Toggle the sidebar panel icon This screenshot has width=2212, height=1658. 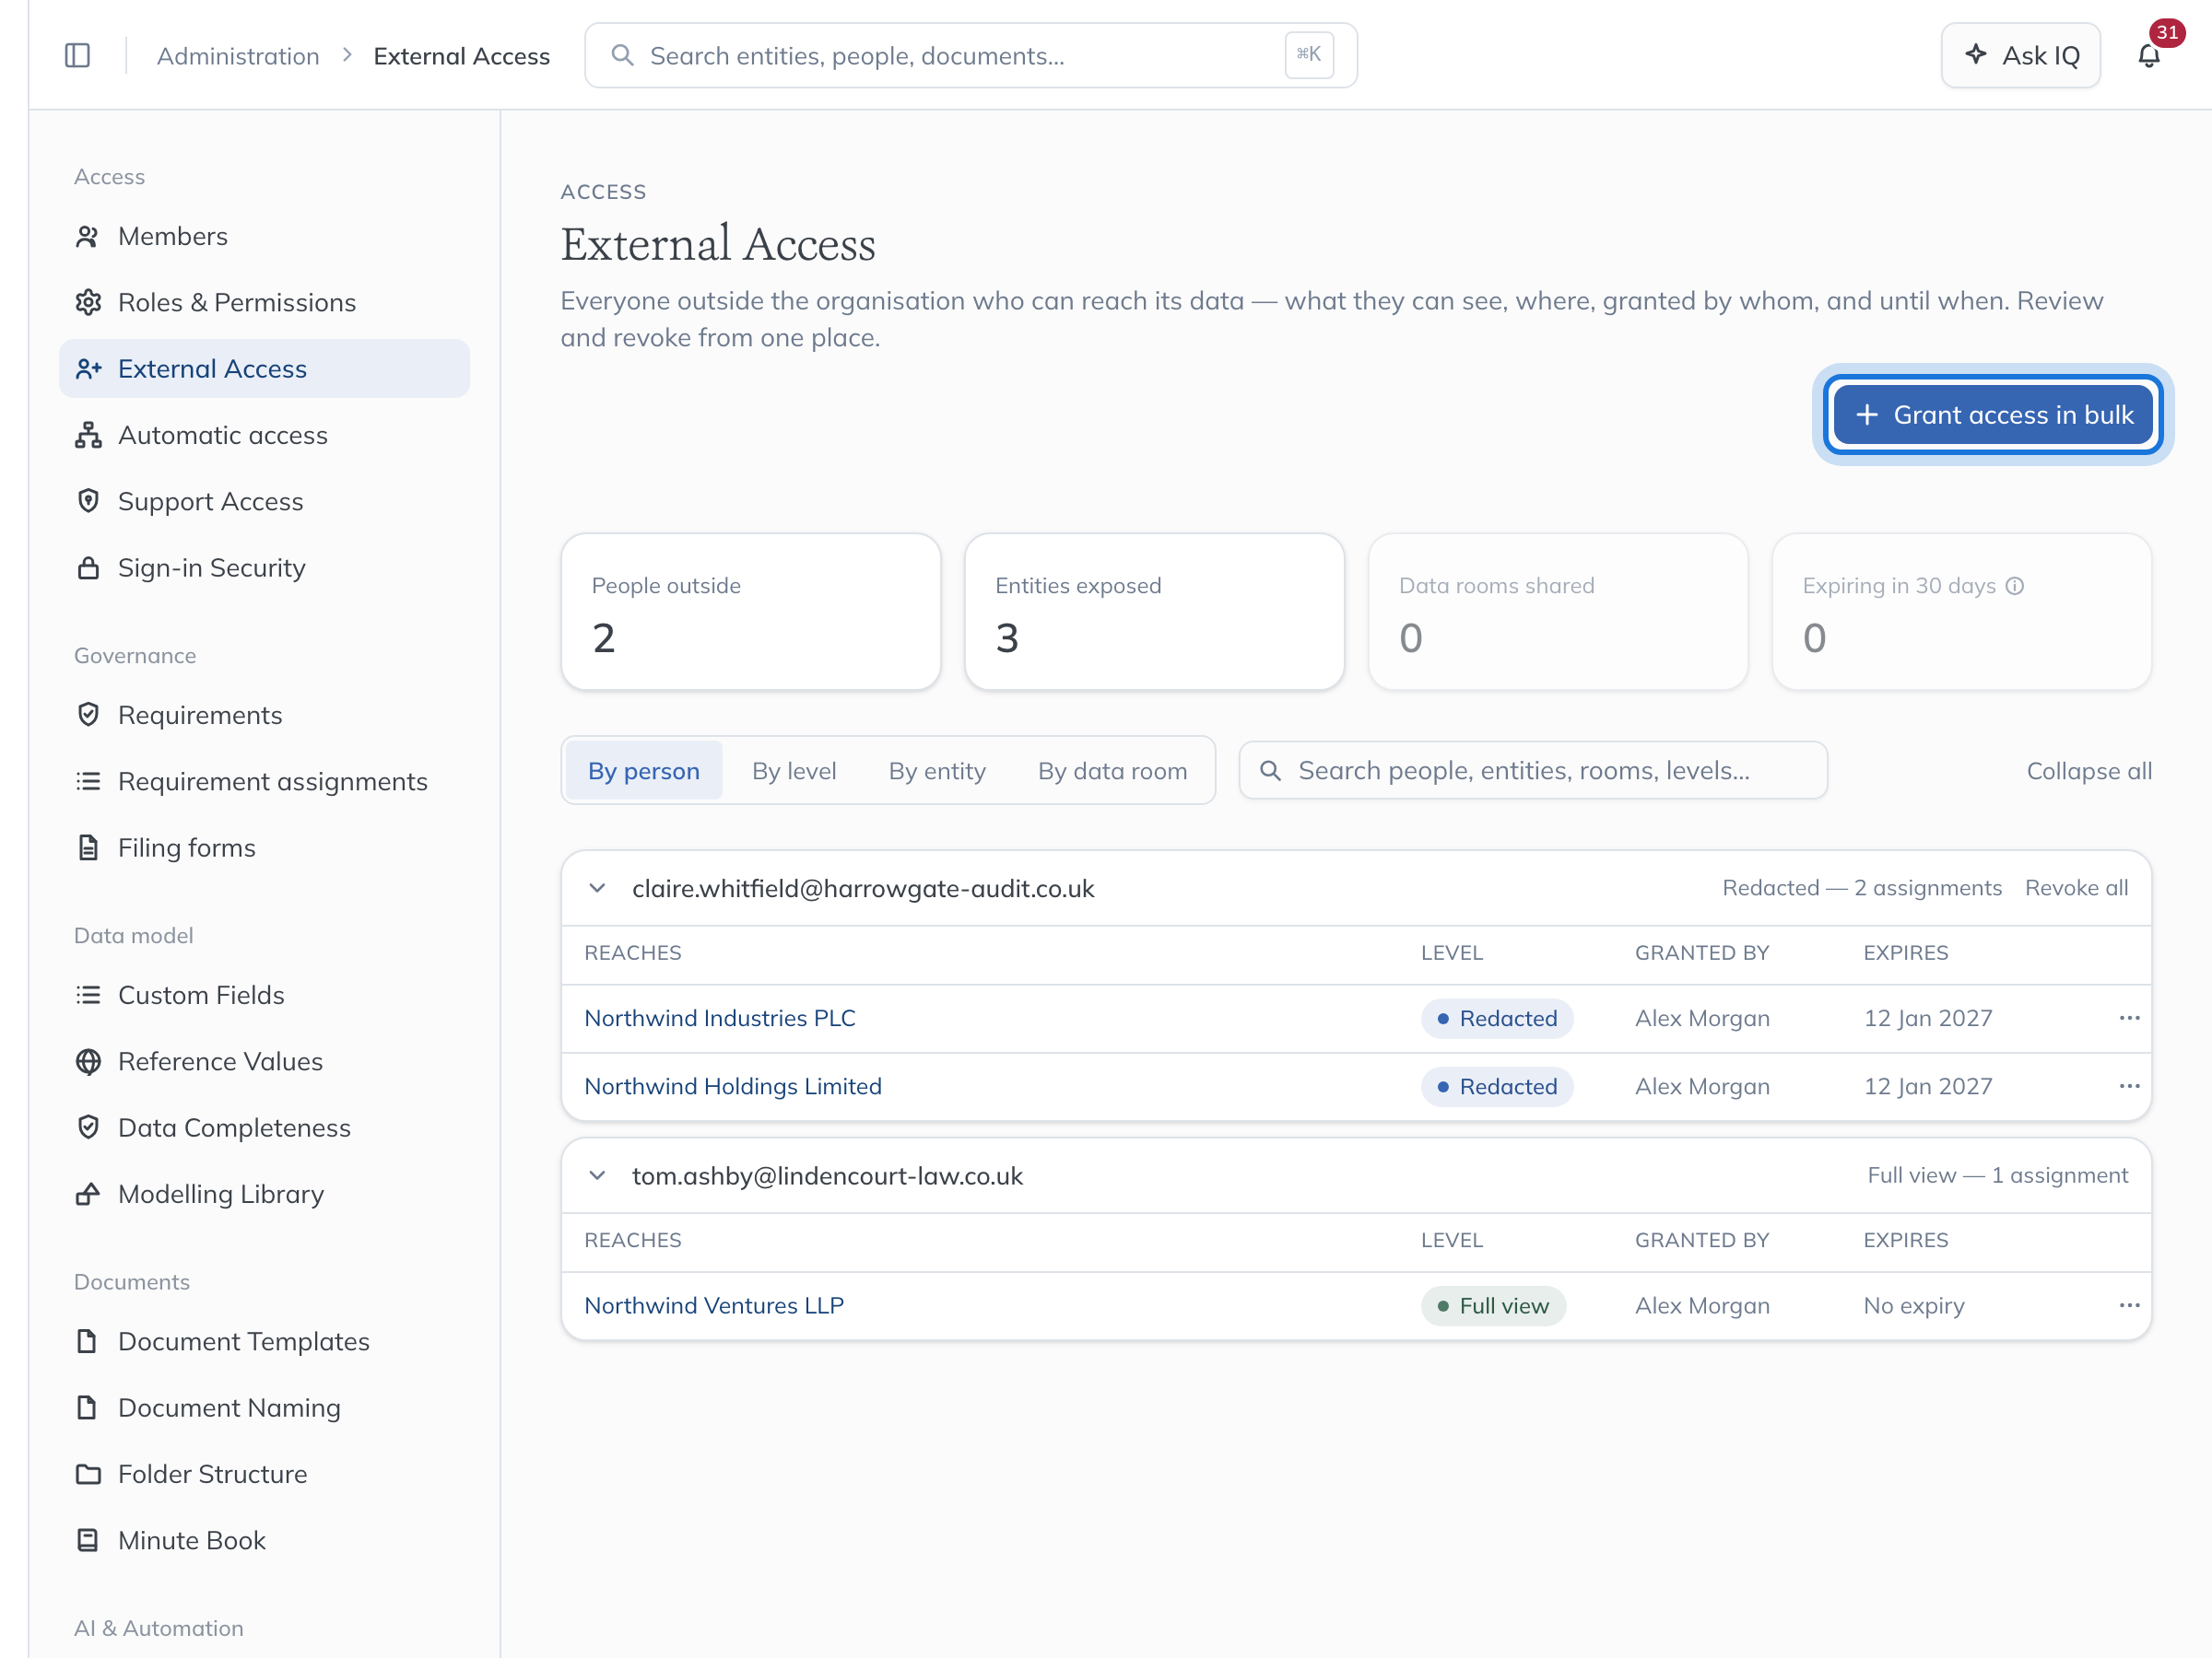coord(77,56)
